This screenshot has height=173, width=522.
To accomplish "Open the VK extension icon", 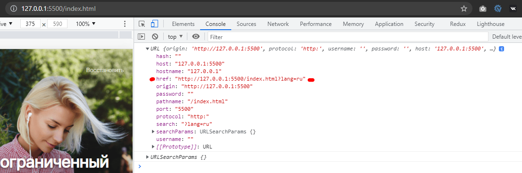I will tap(513, 9).
